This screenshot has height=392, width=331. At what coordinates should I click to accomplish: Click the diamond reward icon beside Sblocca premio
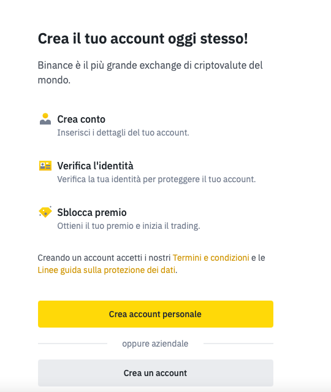pos(45,212)
